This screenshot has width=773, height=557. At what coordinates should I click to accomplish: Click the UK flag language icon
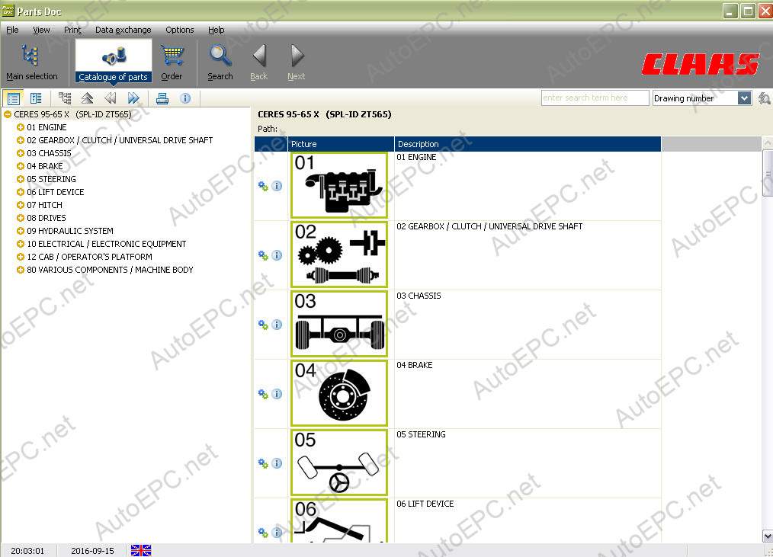[141, 551]
